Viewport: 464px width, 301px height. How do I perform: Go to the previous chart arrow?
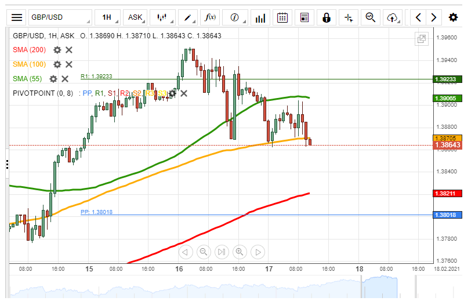418,17
